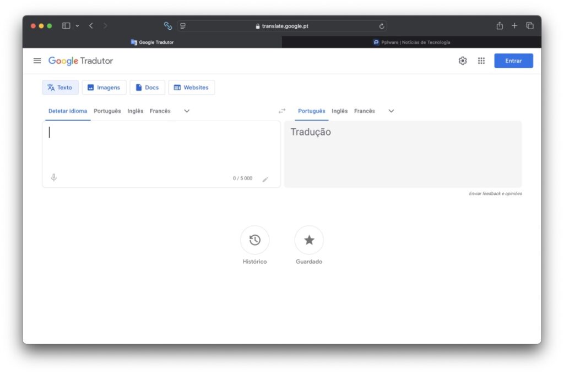Image resolution: width=564 pixels, height=374 pixels.
Task: Toggle the Safari sidebar icon
Action: 66,26
